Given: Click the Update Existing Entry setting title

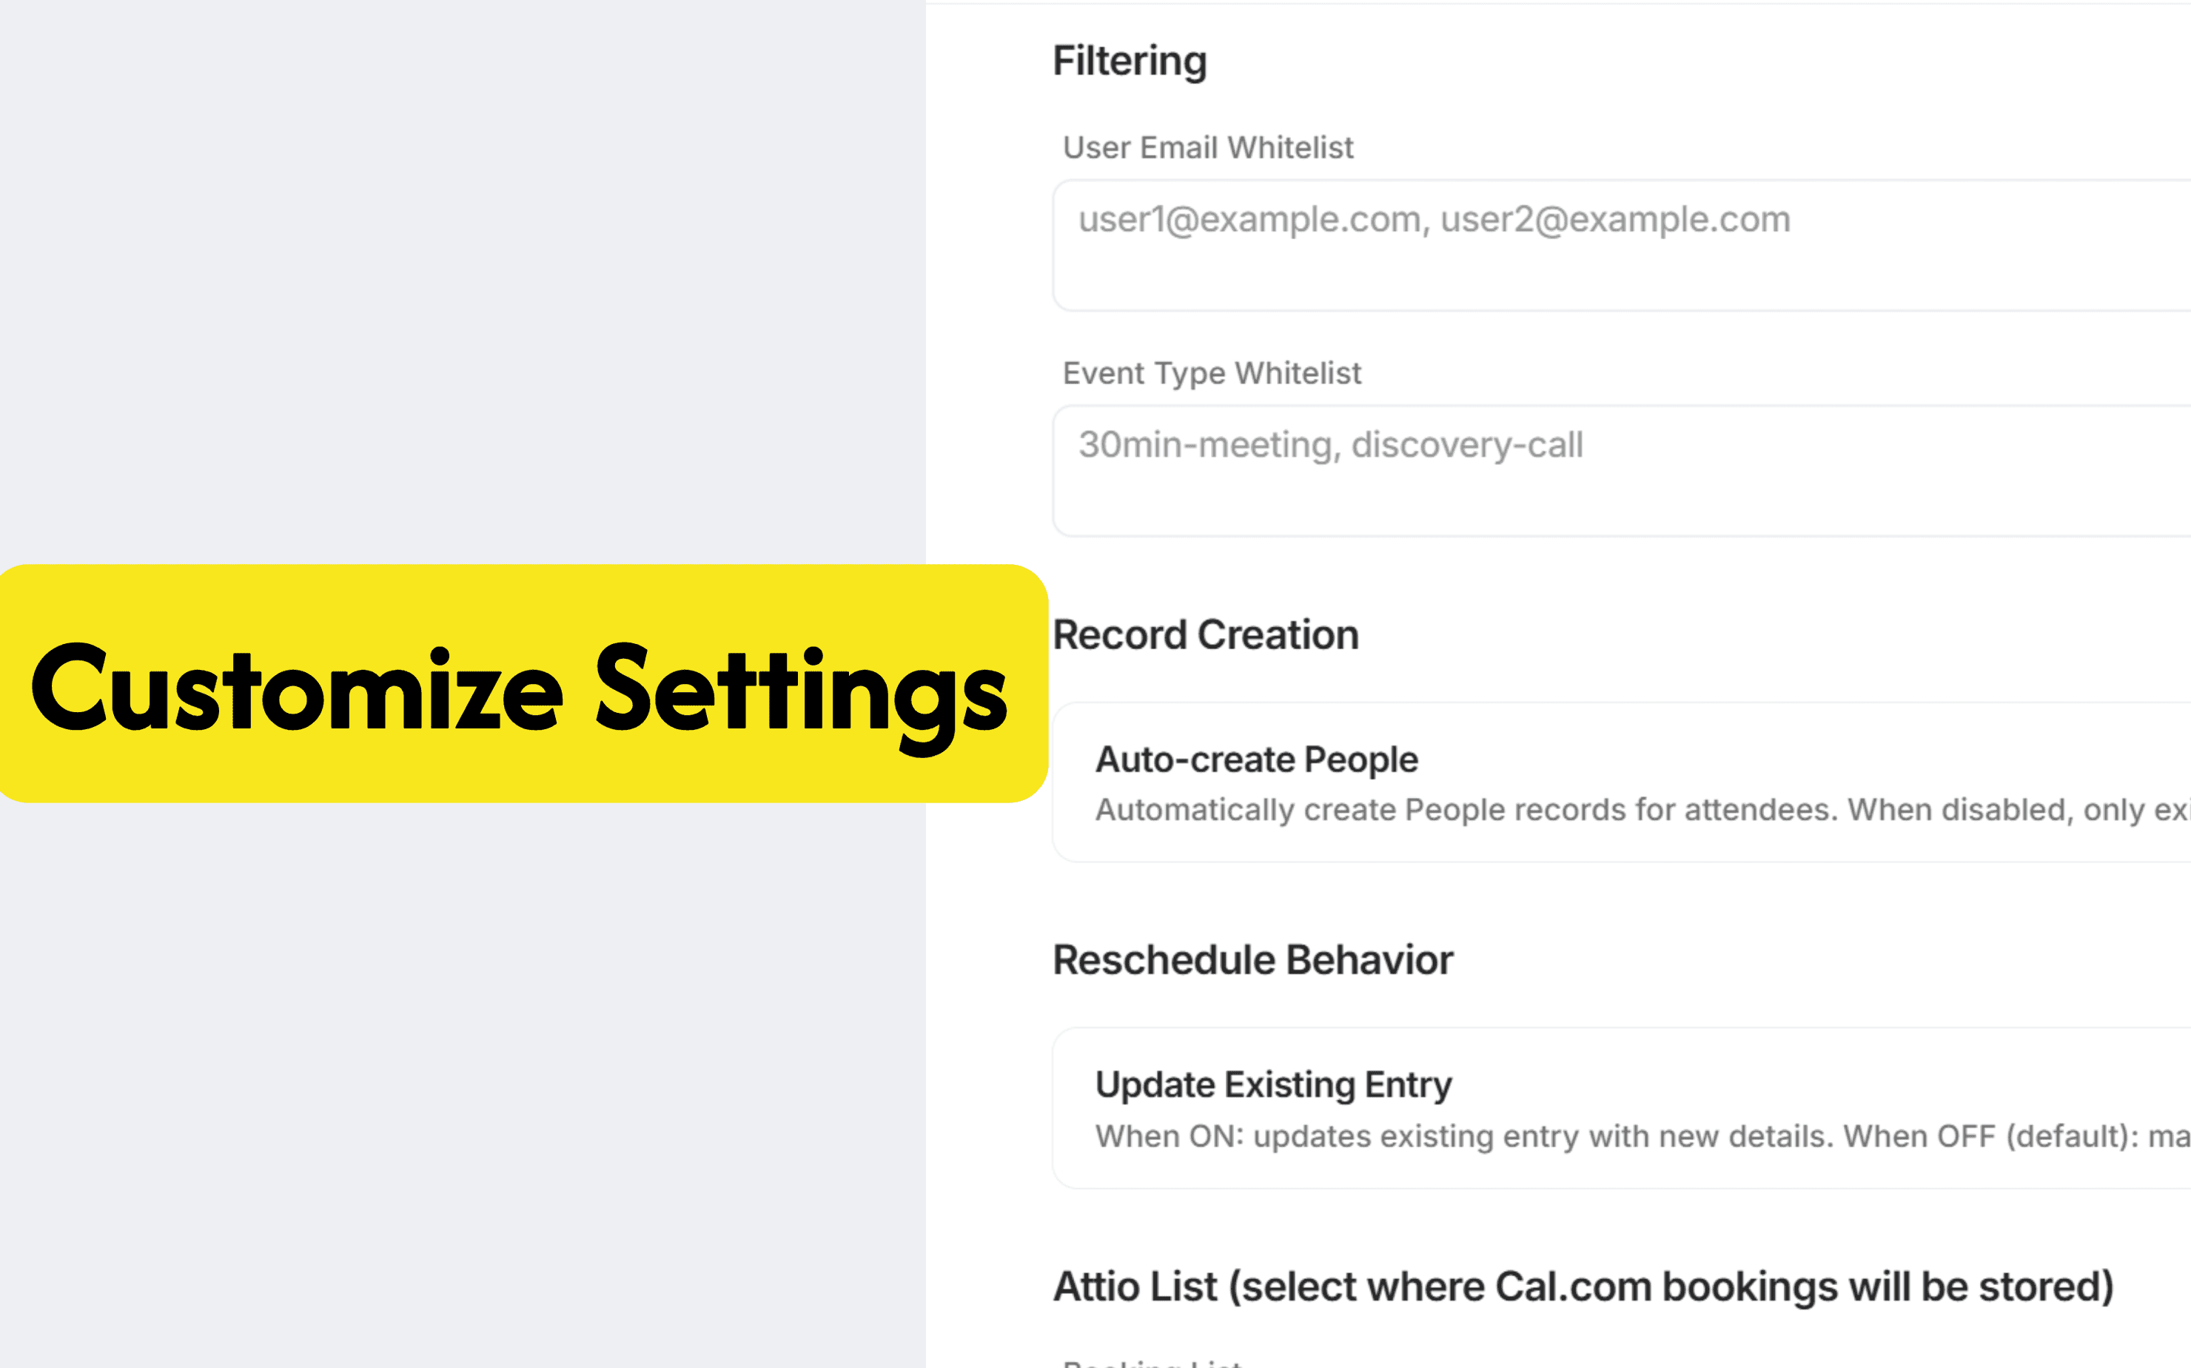Looking at the screenshot, I should [x=1272, y=1084].
